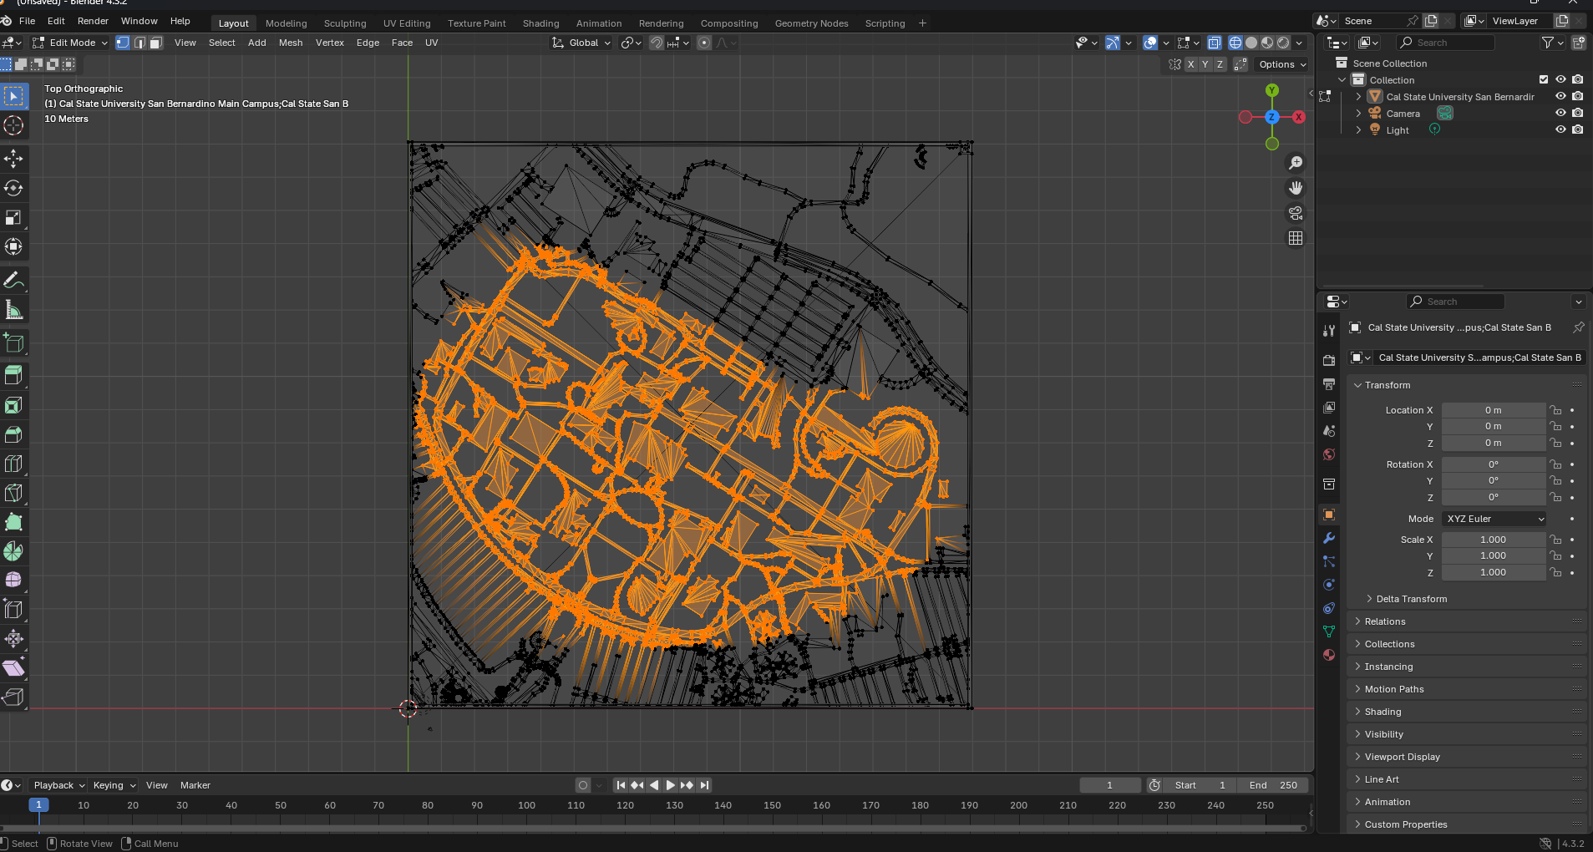
Task: Click frame 100 on the timeline ruler
Action: pyautogui.click(x=526, y=805)
